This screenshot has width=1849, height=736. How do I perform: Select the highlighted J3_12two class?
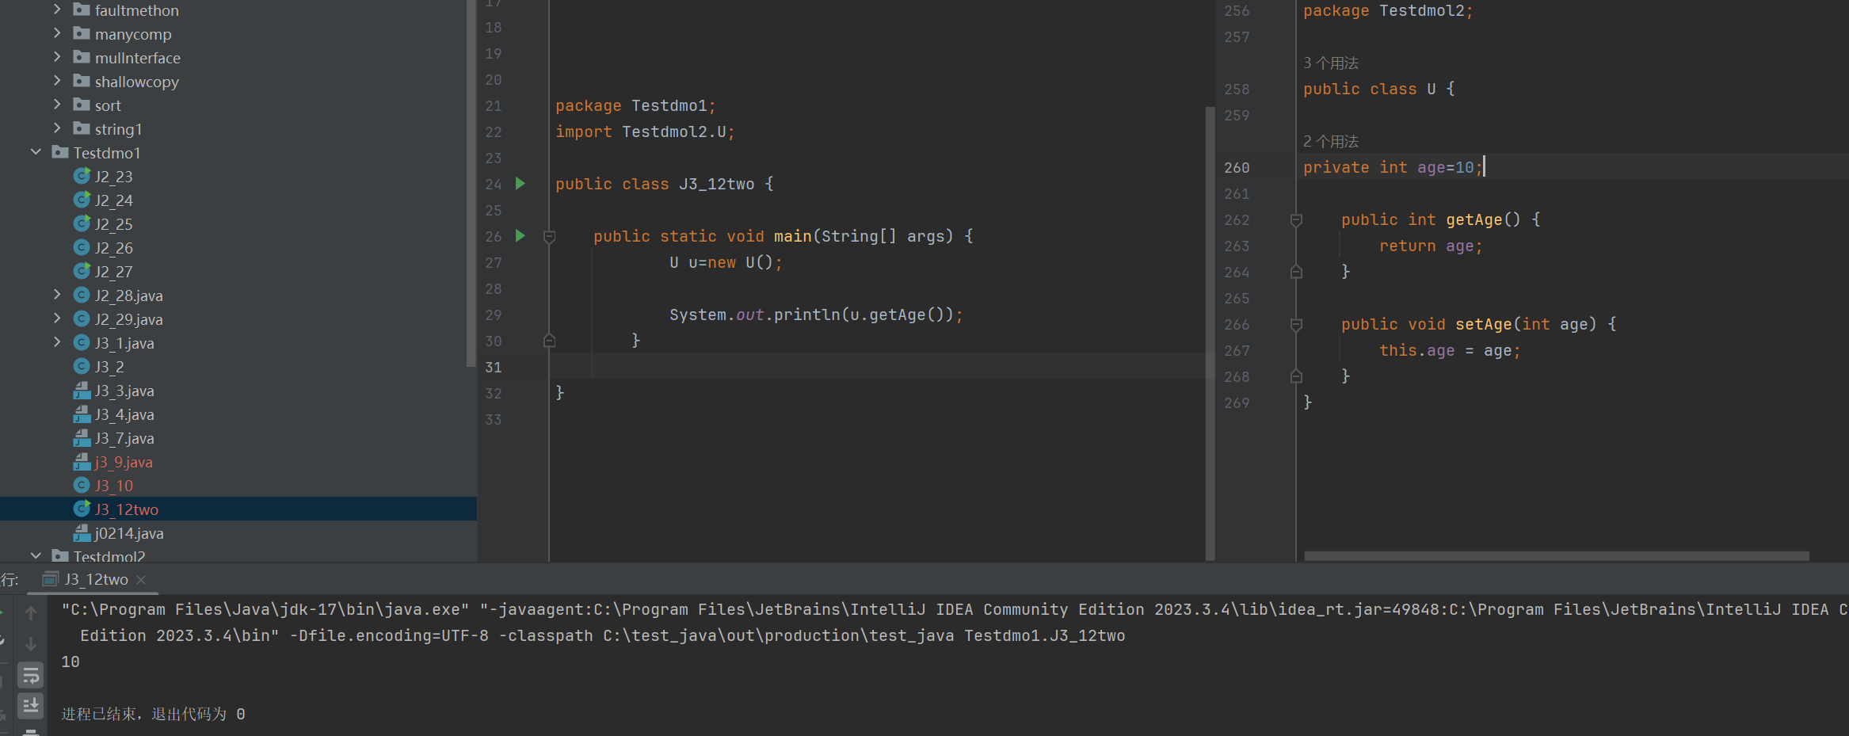point(127,509)
